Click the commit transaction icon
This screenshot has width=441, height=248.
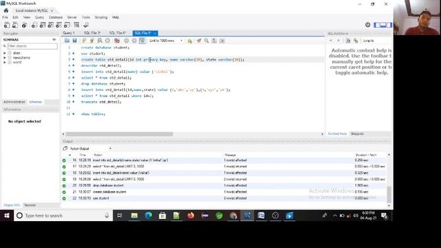[x=127, y=41]
